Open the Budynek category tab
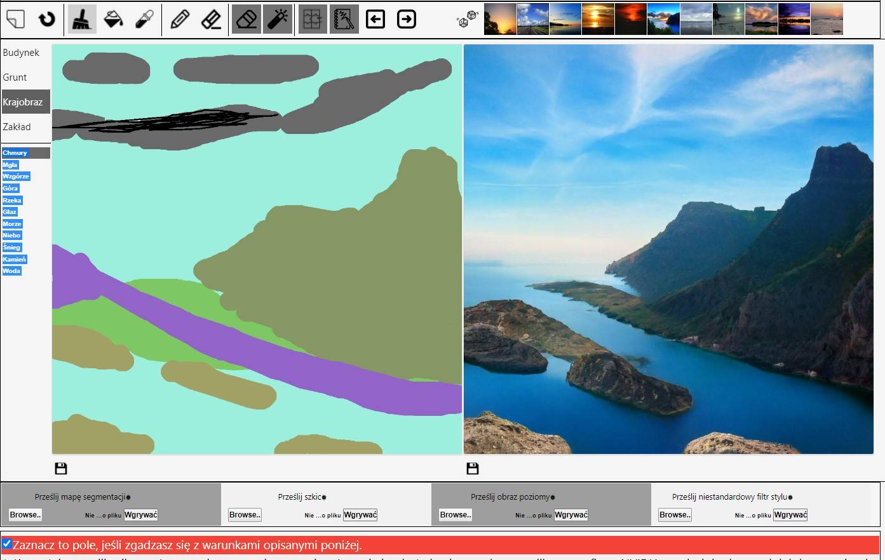 pos(21,53)
